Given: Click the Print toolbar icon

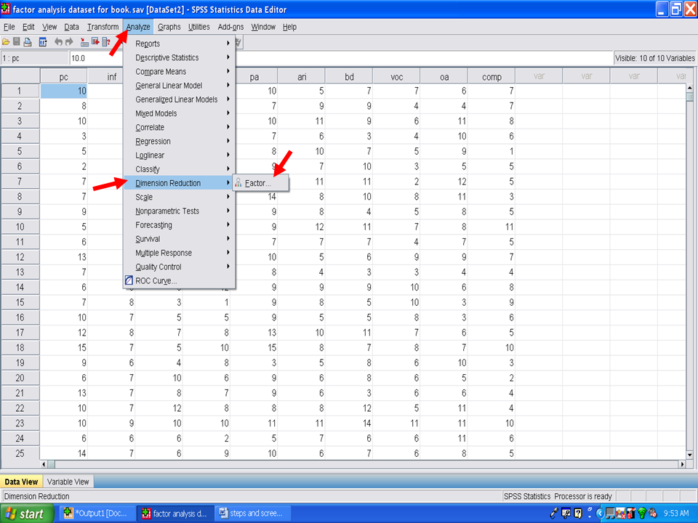Looking at the screenshot, I should 28,42.
